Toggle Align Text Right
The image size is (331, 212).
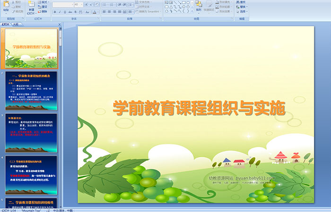click(114, 12)
